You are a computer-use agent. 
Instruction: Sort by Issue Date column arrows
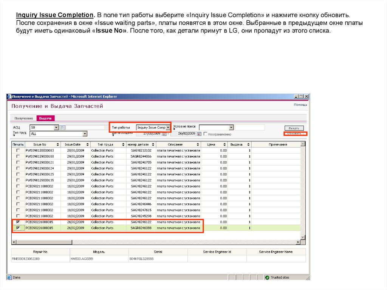coord(88,144)
